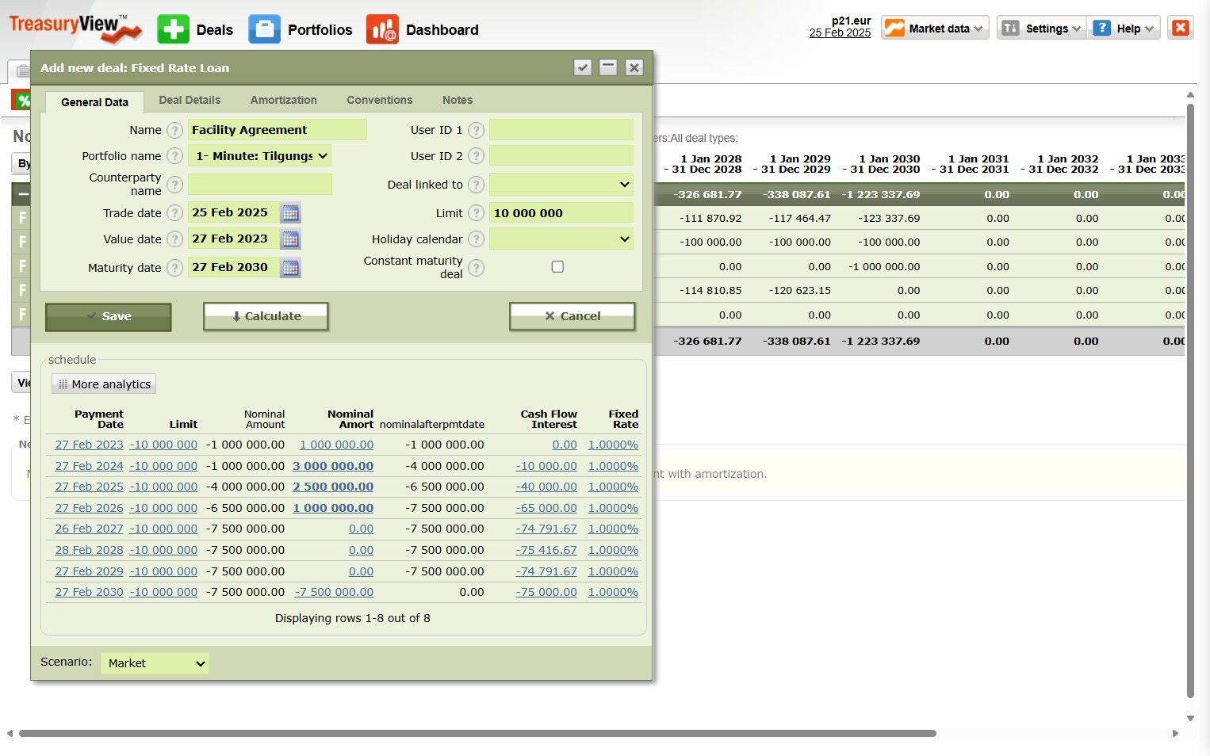
Task: Show help for Holiday calendar
Action: click(476, 239)
